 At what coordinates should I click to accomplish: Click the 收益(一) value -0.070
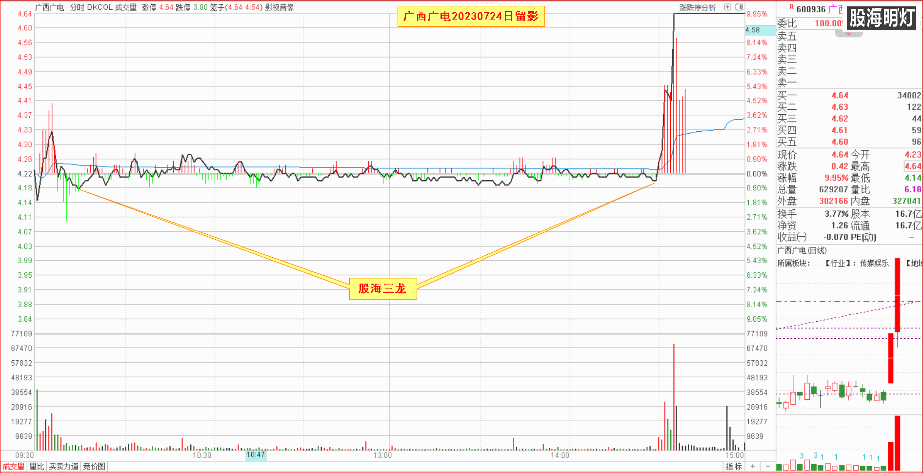tap(836, 237)
